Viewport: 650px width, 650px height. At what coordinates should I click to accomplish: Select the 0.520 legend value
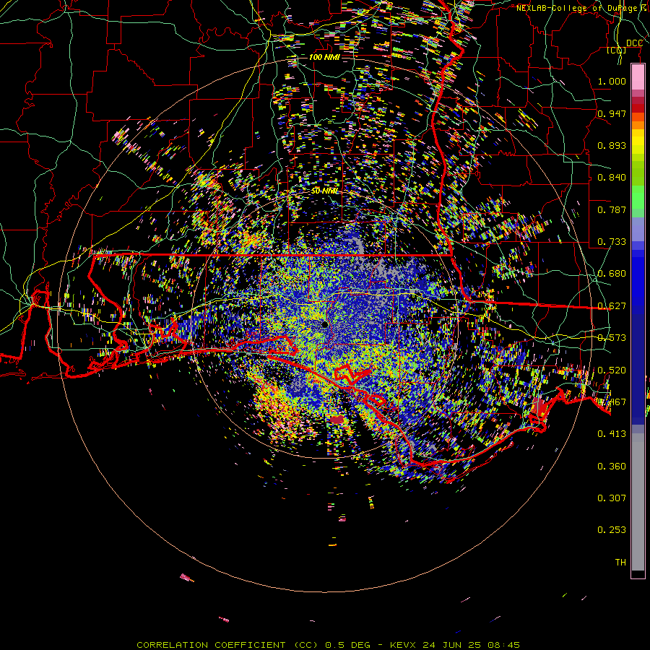tap(612, 370)
